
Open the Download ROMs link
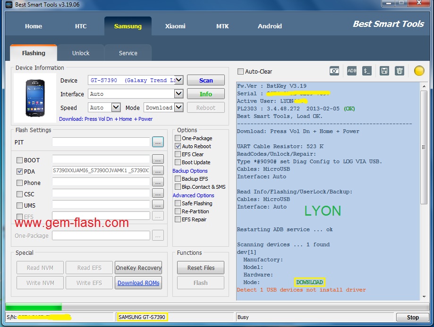(x=138, y=283)
